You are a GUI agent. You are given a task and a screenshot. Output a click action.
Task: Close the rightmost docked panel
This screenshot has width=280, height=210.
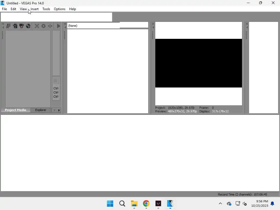pyautogui.click(x=247, y=24)
